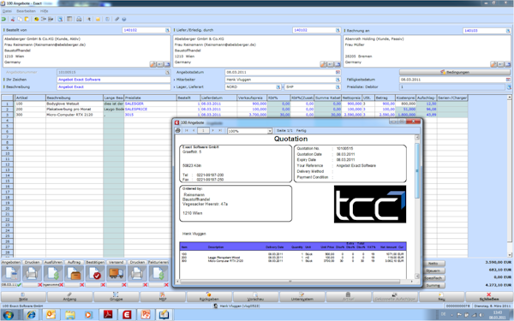Toggle the green checkmark under Angeboten
The height and width of the screenshot is (321, 514).
point(19,285)
